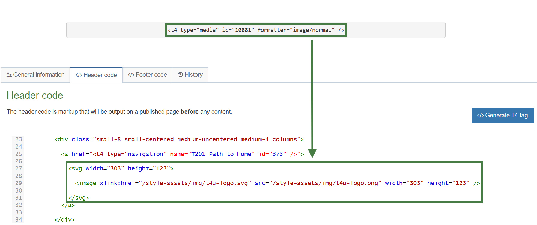Click line number 30 in the gutter
Viewport: 537px width, 225px height.
(x=19, y=191)
